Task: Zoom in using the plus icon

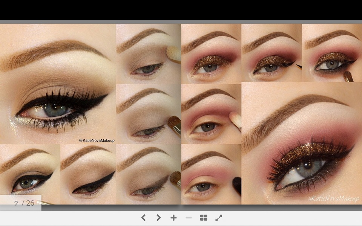Action: pyautogui.click(x=173, y=217)
